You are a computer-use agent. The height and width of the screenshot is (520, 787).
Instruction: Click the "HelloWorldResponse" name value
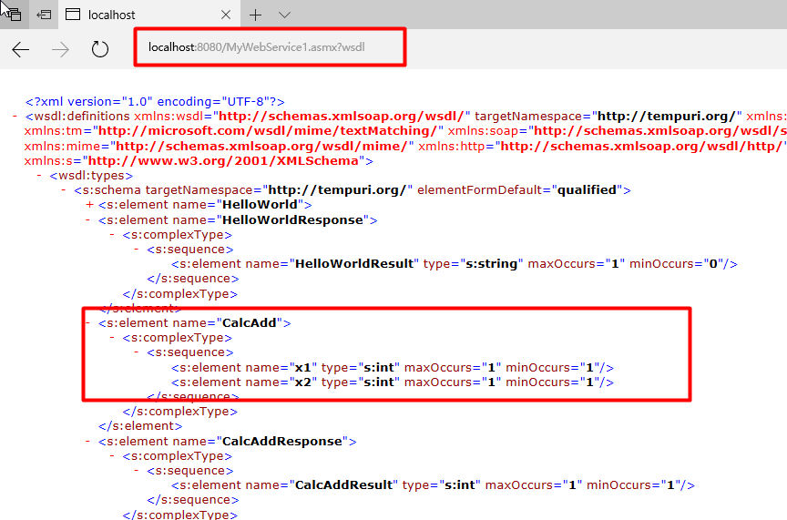click(x=292, y=219)
